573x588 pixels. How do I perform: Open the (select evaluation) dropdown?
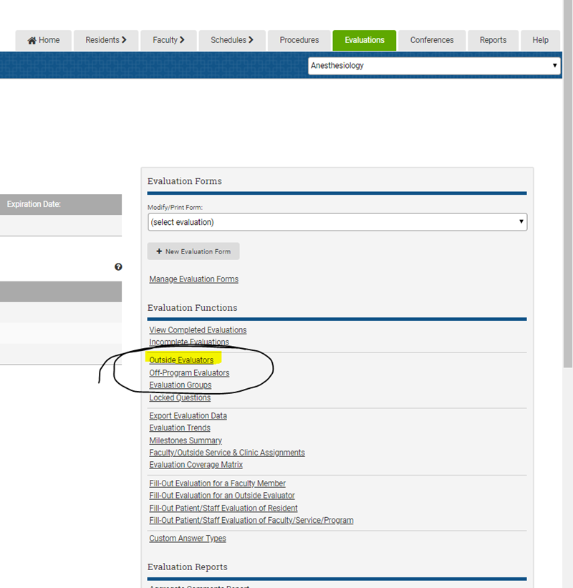(x=521, y=222)
